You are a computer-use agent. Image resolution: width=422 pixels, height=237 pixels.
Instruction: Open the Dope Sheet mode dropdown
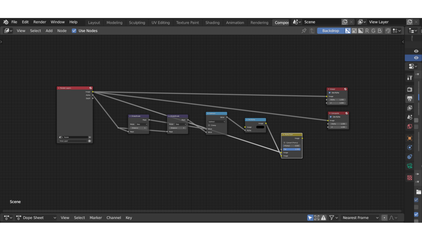tap(36, 218)
